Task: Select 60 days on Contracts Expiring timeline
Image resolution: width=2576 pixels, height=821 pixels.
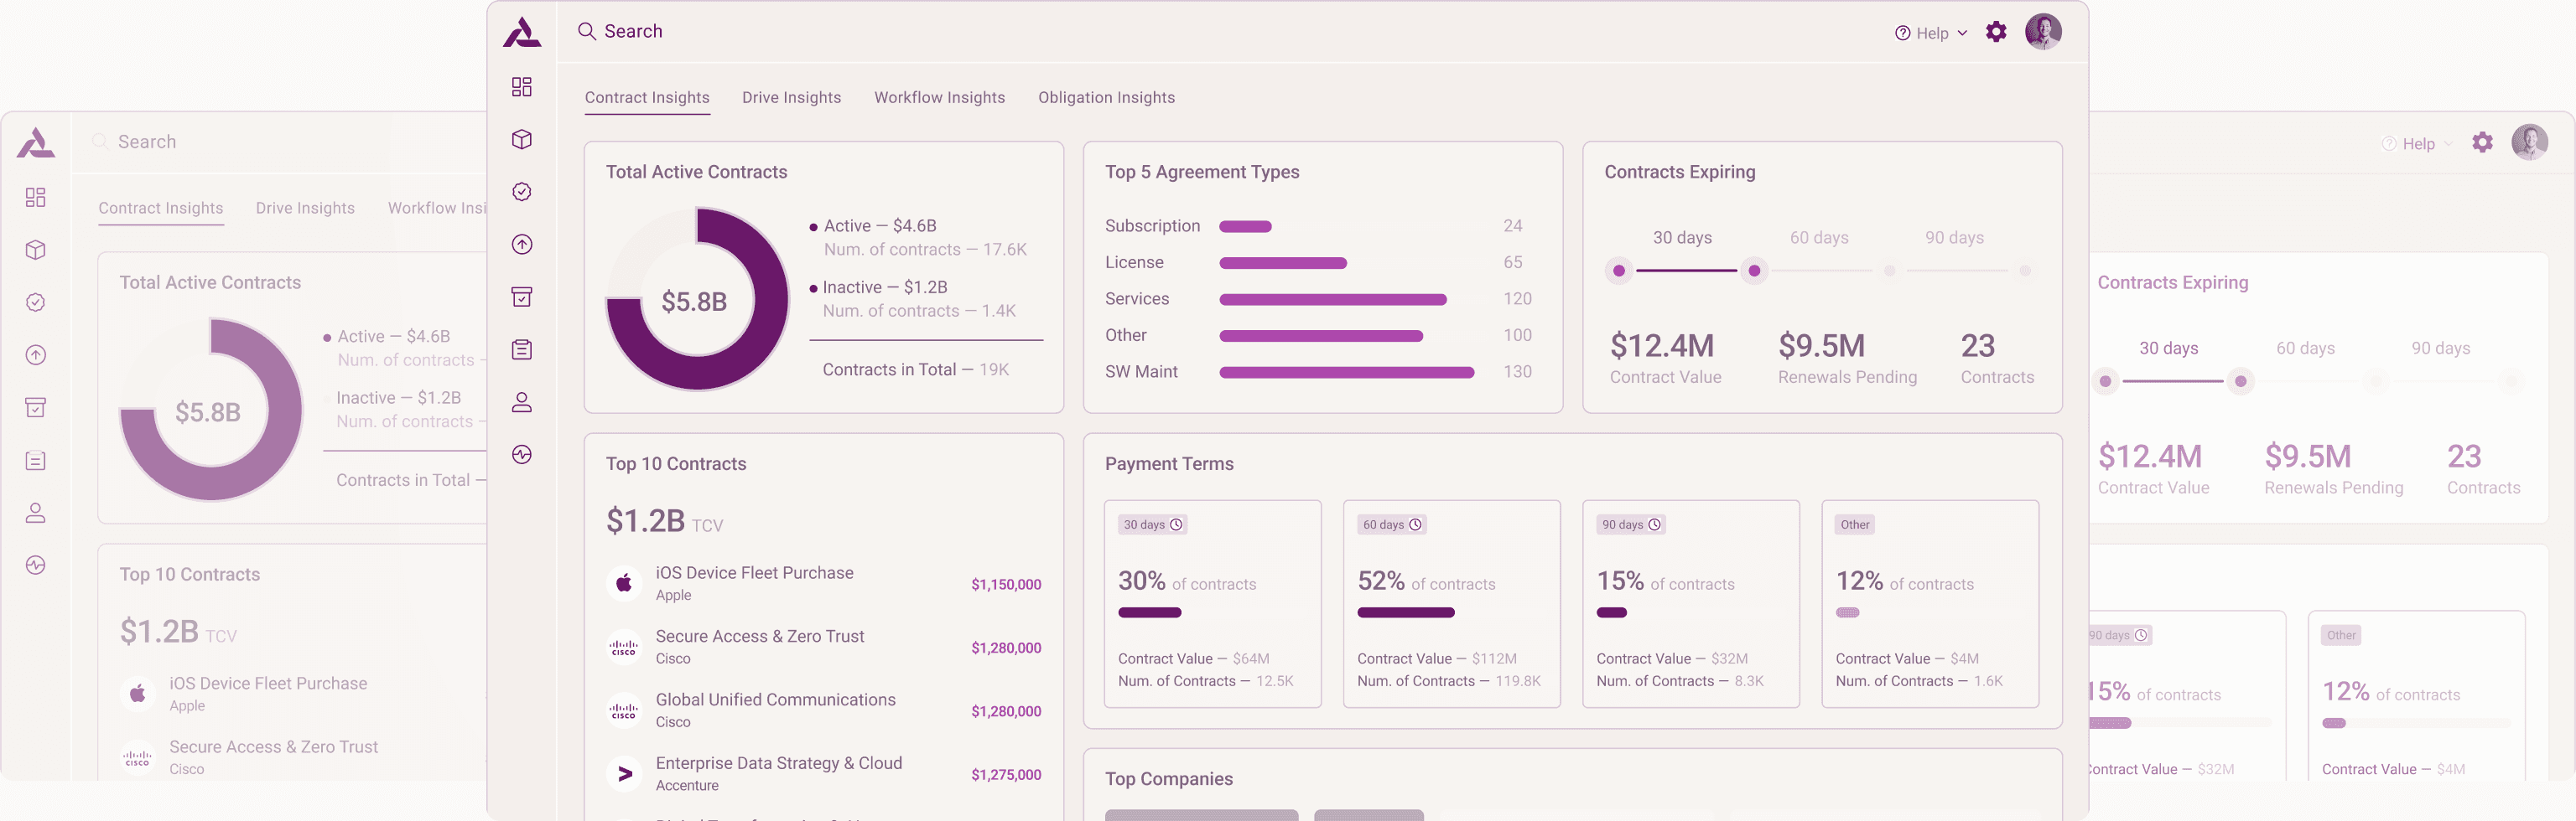Action: point(1819,238)
